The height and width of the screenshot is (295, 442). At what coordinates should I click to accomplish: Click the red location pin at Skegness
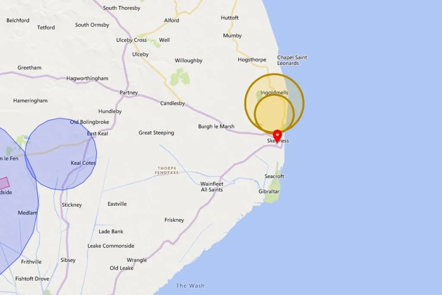(x=278, y=136)
